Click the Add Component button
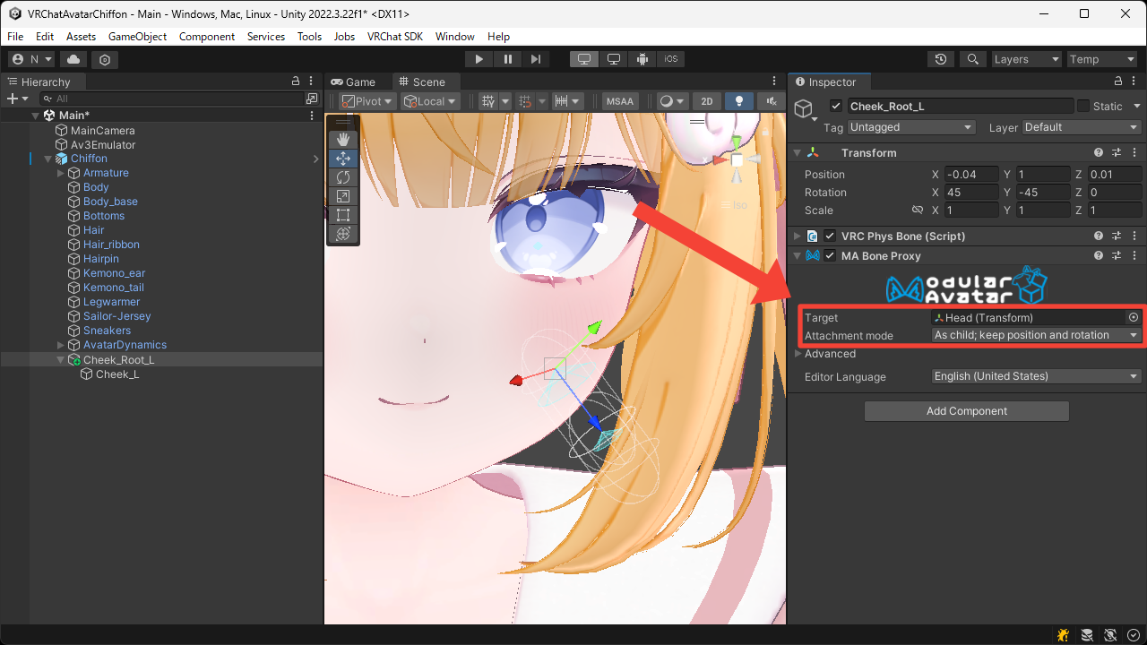The width and height of the screenshot is (1147, 645). 966,410
